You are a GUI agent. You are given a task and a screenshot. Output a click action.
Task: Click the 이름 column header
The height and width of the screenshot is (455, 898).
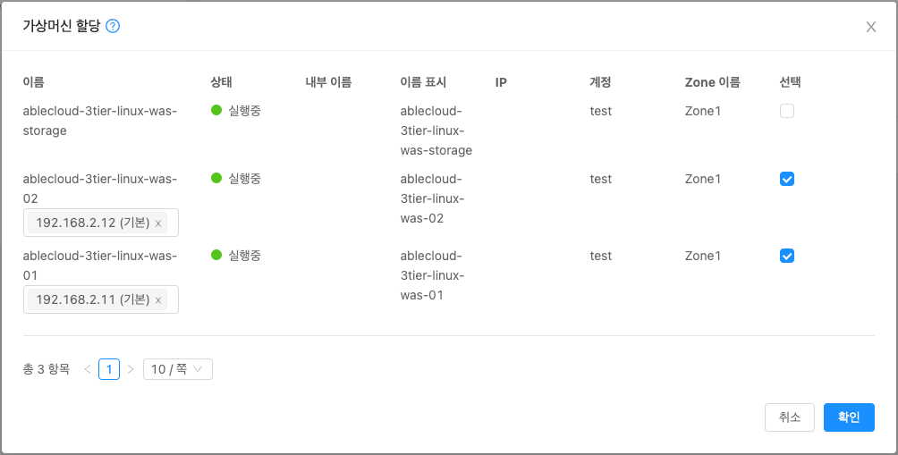(x=34, y=82)
